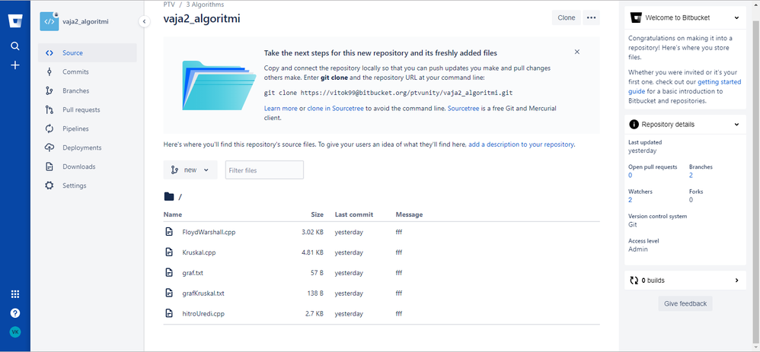
Task: Click the Downloads file icon
Action: pyautogui.click(x=49, y=166)
